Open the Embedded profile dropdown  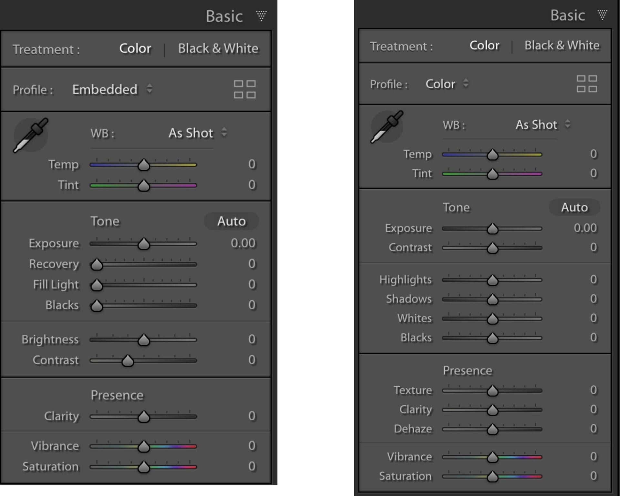(112, 89)
